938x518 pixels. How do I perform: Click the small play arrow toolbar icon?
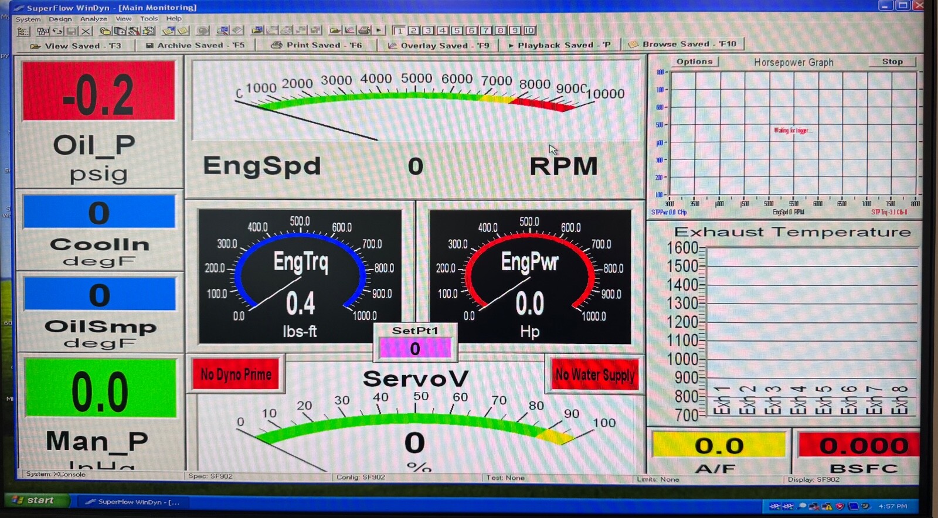(379, 30)
